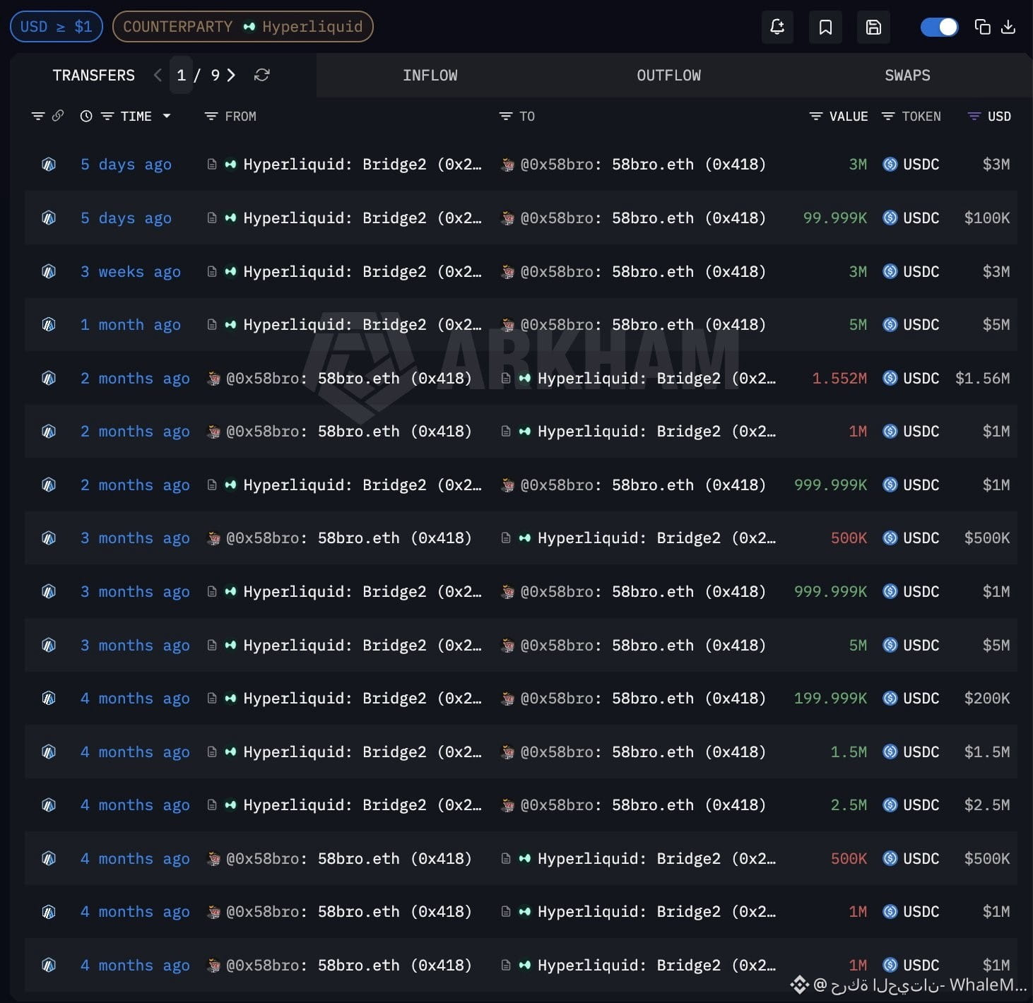This screenshot has height=1003, width=1033.
Task: Click the save disk icon
Action: pos(873,28)
